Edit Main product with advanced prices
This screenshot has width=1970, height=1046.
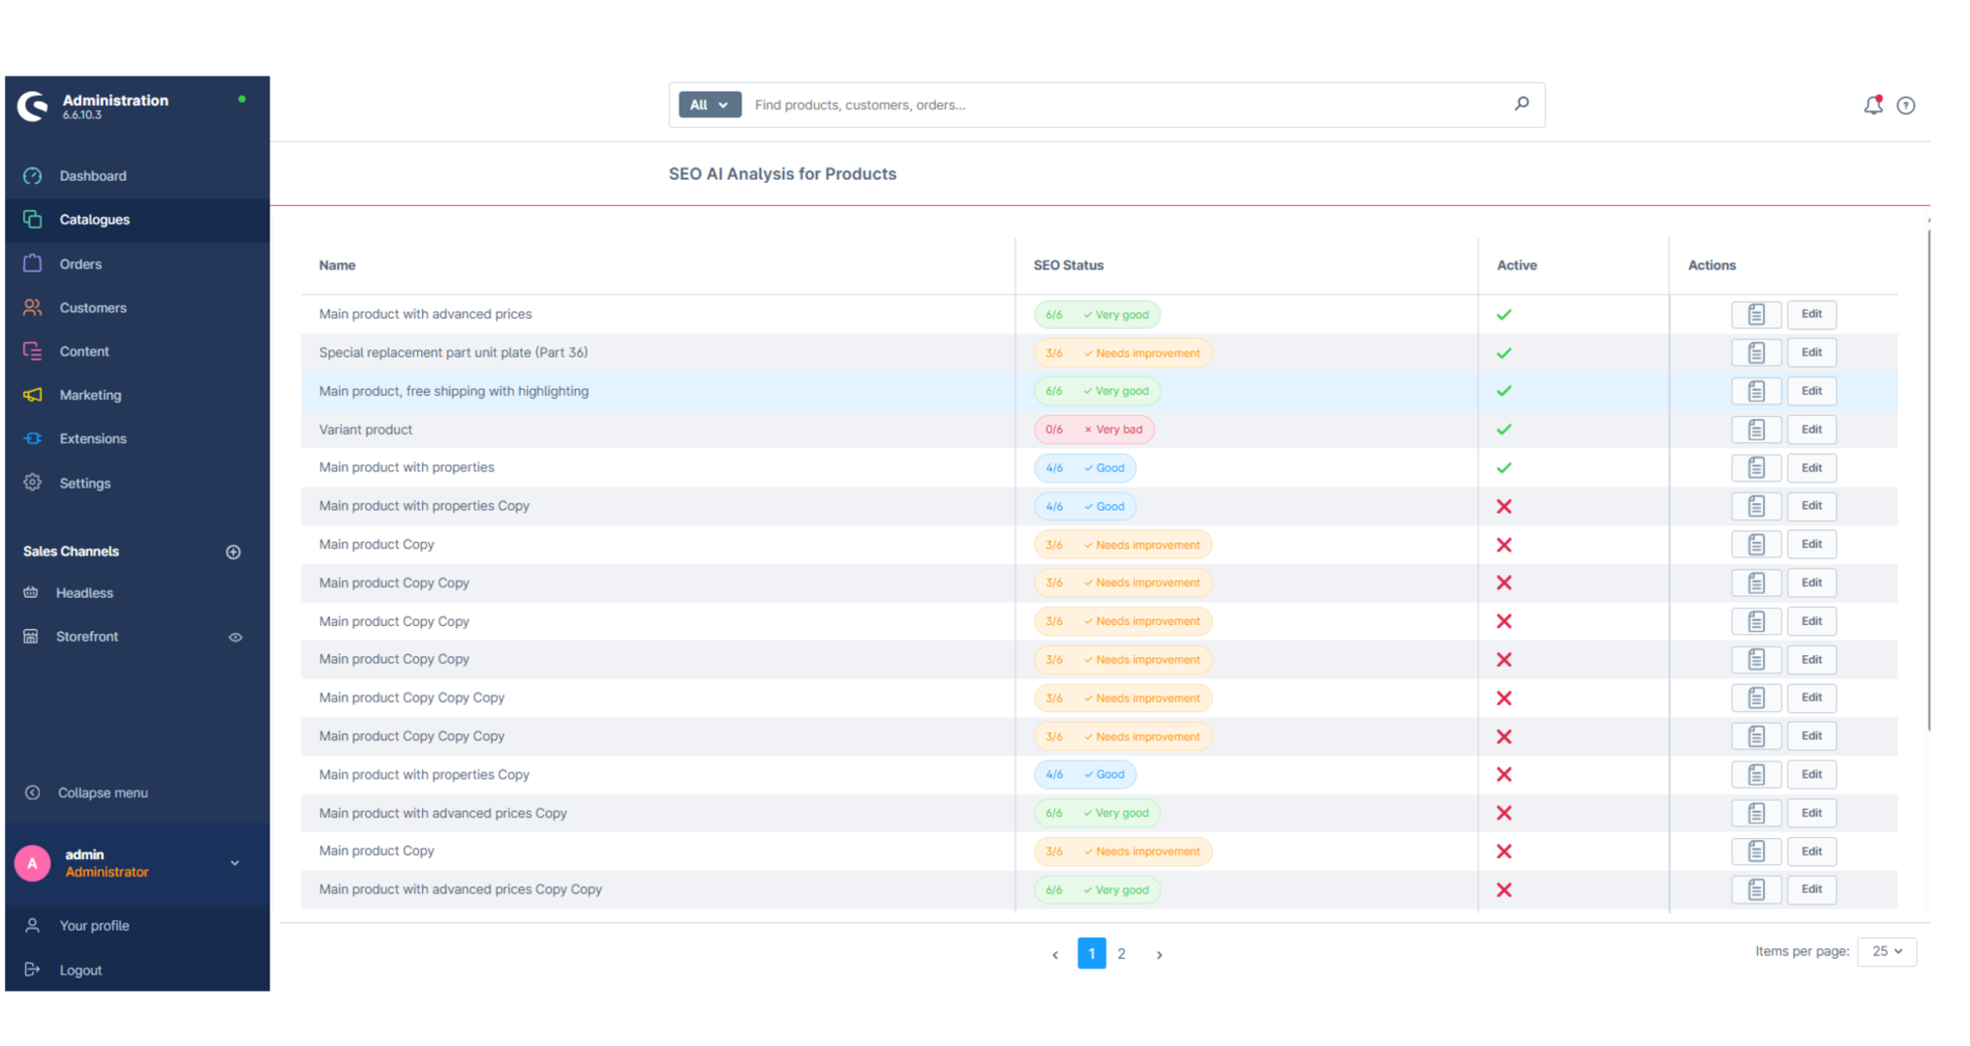1811,314
